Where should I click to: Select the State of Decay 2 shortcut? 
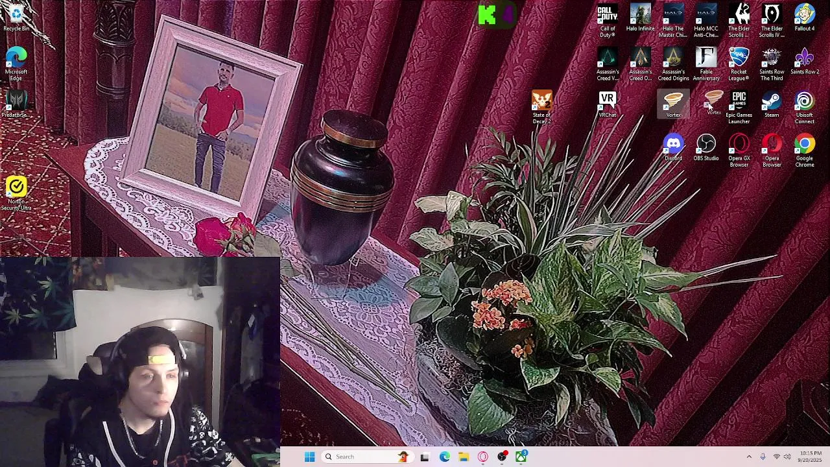541,108
